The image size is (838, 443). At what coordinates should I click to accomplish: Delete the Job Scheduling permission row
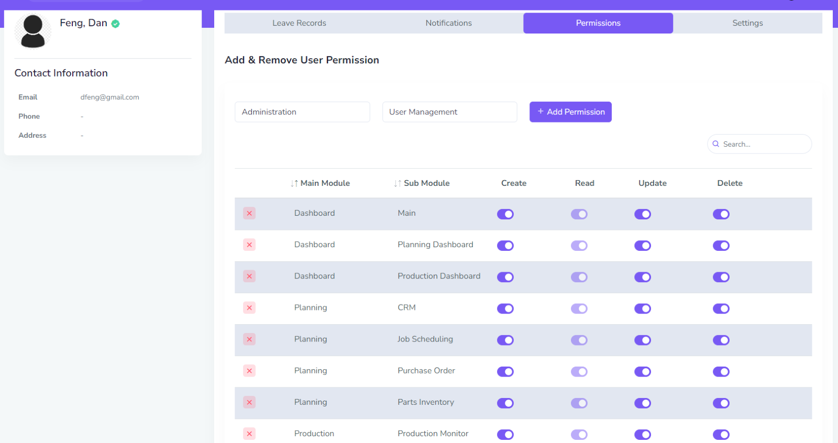pyautogui.click(x=249, y=339)
